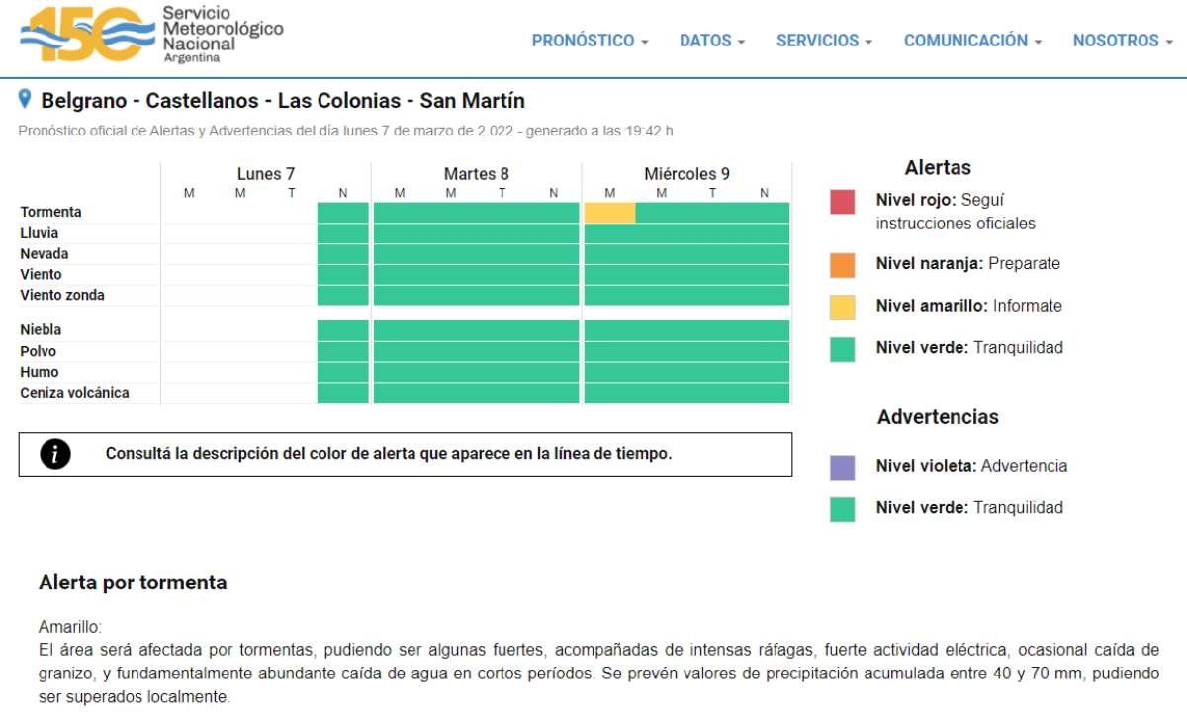Click the green swatch under Advertencias

click(x=842, y=509)
